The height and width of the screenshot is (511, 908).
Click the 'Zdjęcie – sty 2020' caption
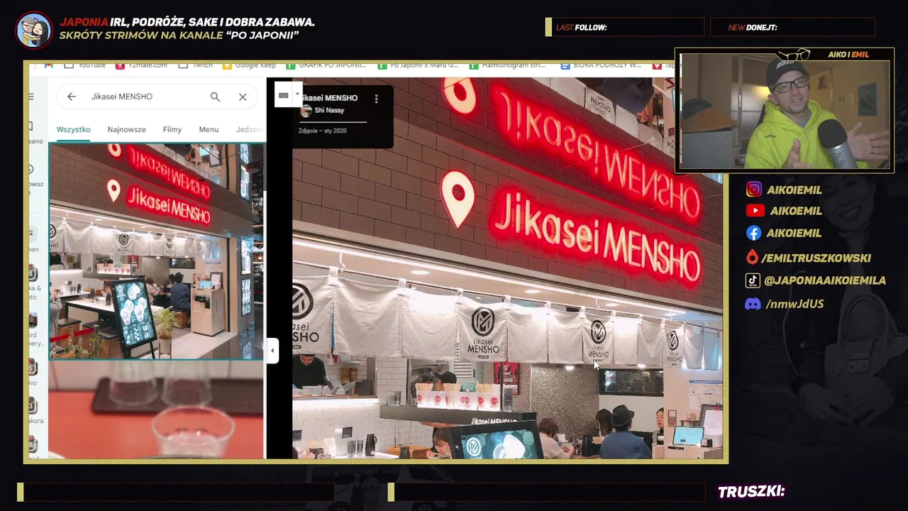(323, 131)
